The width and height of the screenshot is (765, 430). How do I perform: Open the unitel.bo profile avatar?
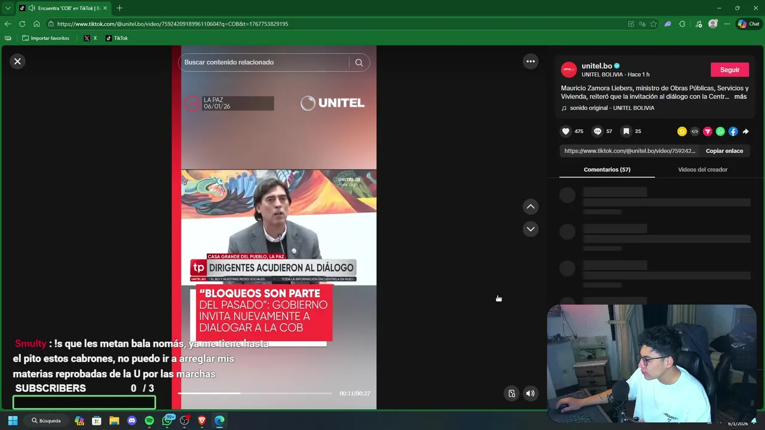pos(569,70)
